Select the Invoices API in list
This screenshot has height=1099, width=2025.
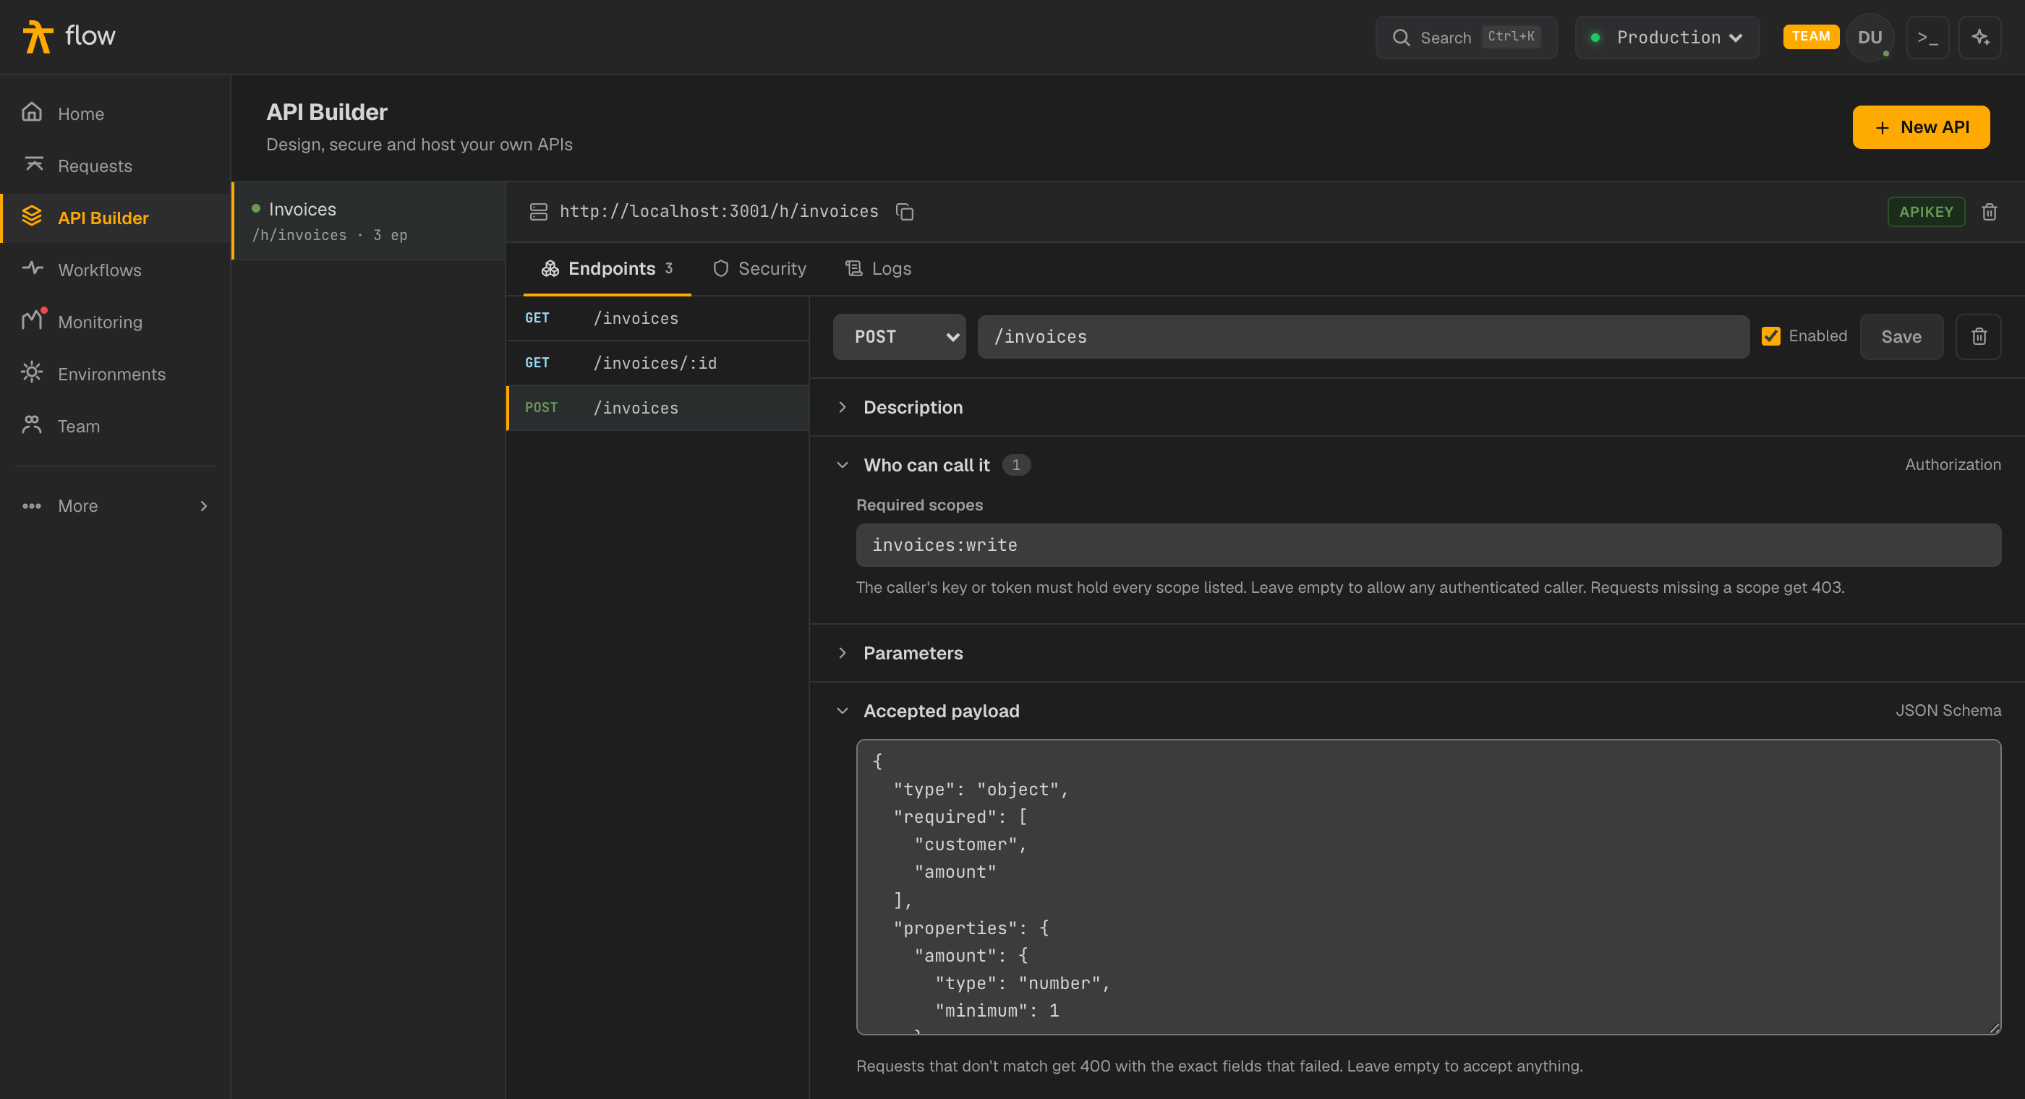click(368, 220)
